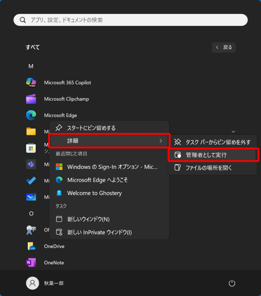Click the アプリ、設定、ドキュメントの検索 search box
The width and height of the screenshot is (261, 296).
[x=130, y=20]
